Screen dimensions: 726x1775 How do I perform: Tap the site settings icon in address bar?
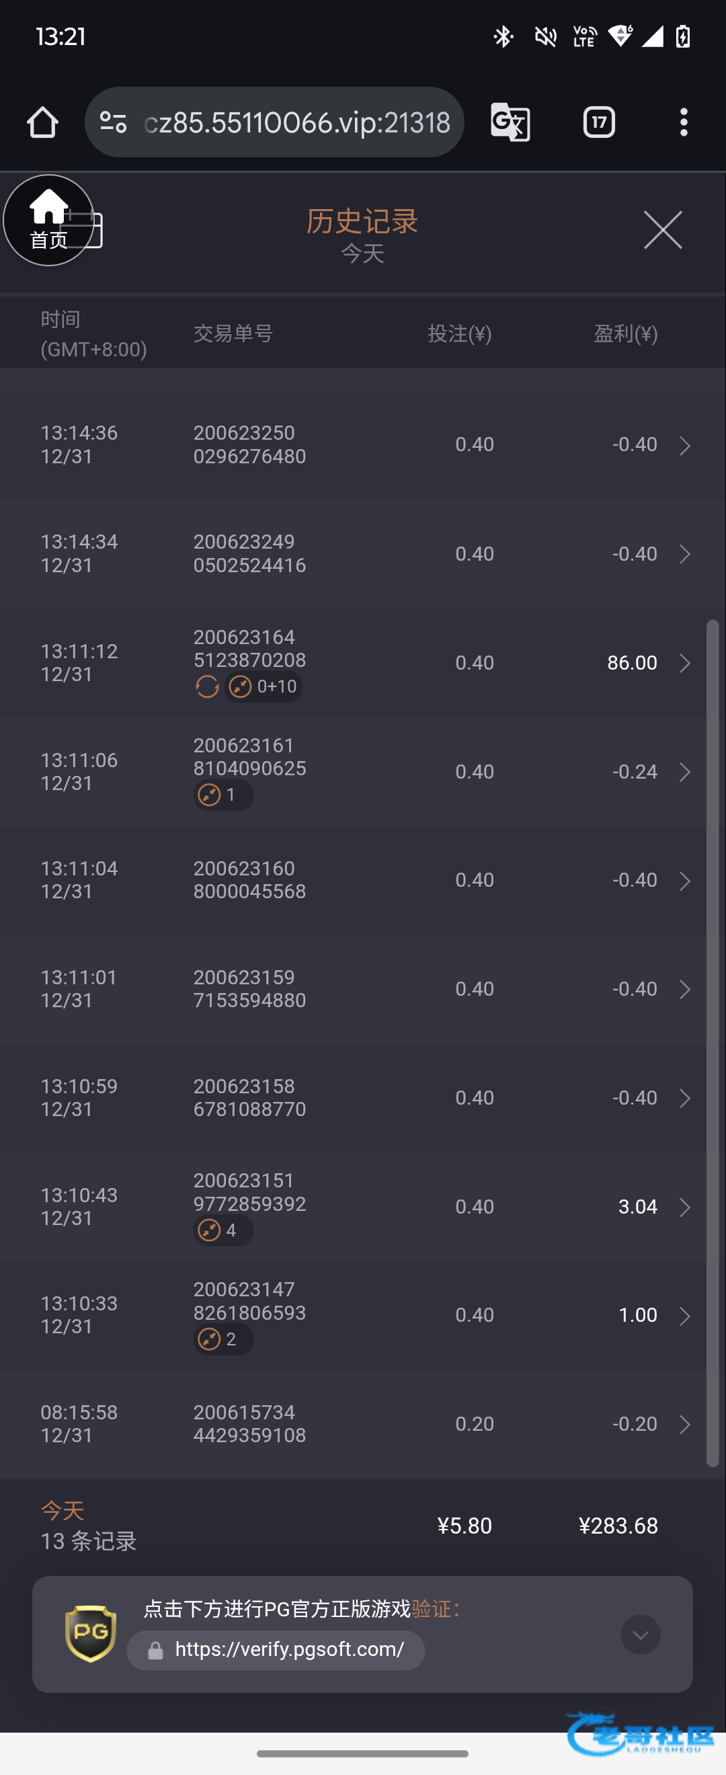pos(113,122)
